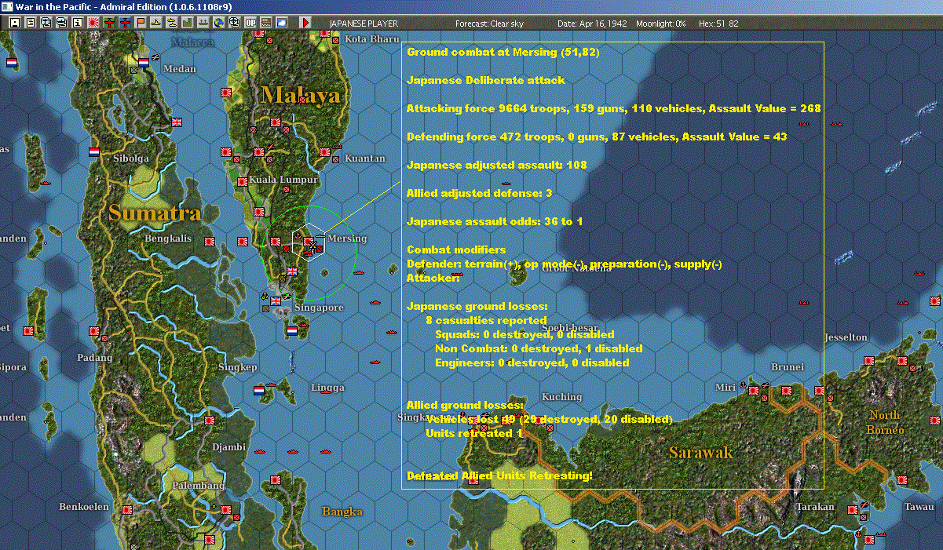Viewport: 943px width, 550px height.
Task: Select Dutch flag base next to Singkep
Action: pyautogui.click(x=259, y=390)
